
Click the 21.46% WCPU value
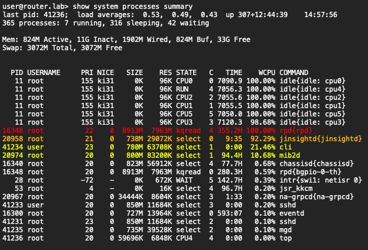pos(263,147)
